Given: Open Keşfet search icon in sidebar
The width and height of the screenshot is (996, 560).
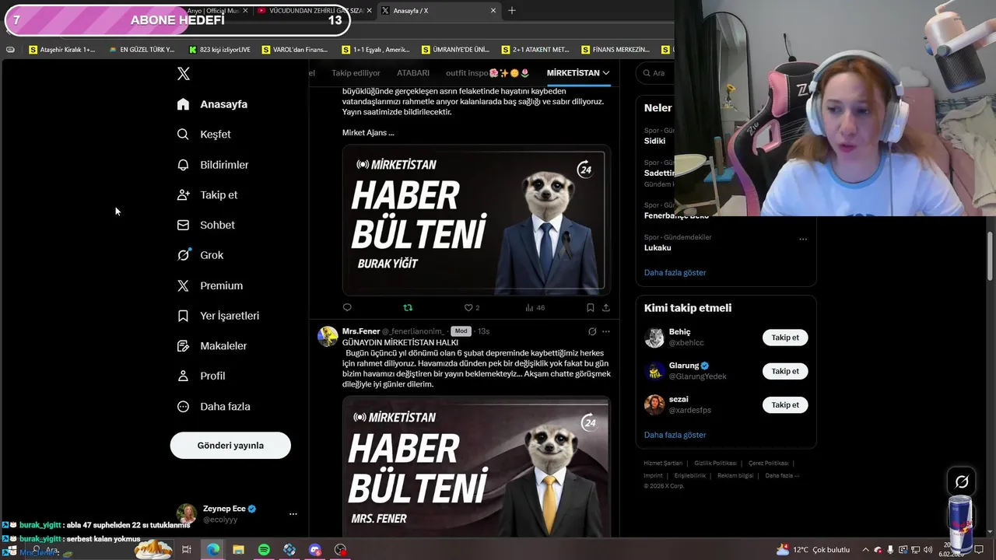Looking at the screenshot, I should pyautogui.click(x=183, y=135).
